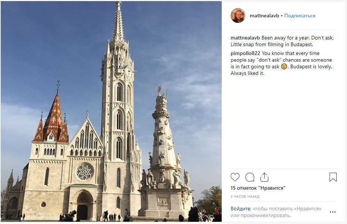View the 15 отметок "Нравится" likes list
This screenshot has width=347, height=224.
click(258, 188)
